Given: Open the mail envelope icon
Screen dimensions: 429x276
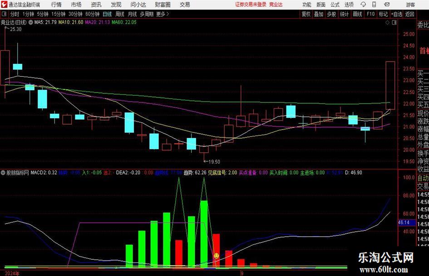Looking at the screenshot, I should [387, 5].
